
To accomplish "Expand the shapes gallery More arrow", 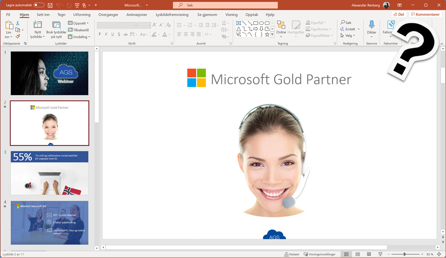I will click(x=272, y=34).
